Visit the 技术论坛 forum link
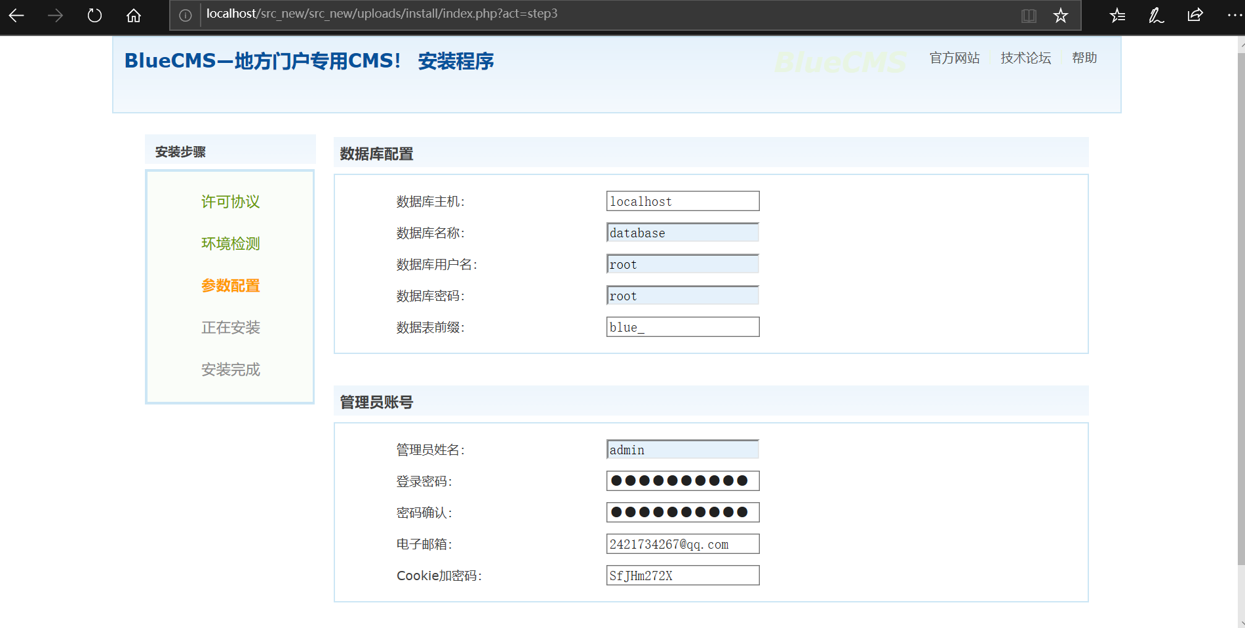Image resolution: width=1245 pixels, height=628 pixels. [x=1025, y=58]
